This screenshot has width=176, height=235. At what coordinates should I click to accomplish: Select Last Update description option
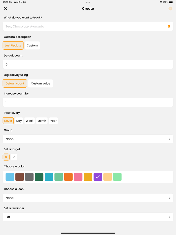click(x=13, y=45)
